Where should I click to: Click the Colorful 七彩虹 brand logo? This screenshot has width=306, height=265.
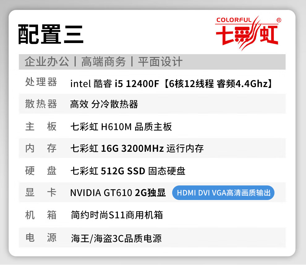click(248, 33)
